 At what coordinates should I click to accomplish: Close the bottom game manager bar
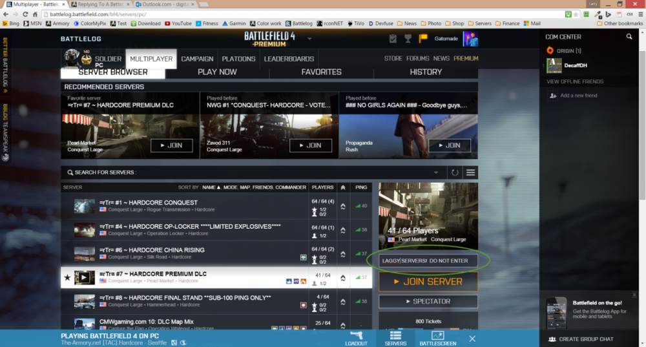pyautogui.click(x=472, y=339)
